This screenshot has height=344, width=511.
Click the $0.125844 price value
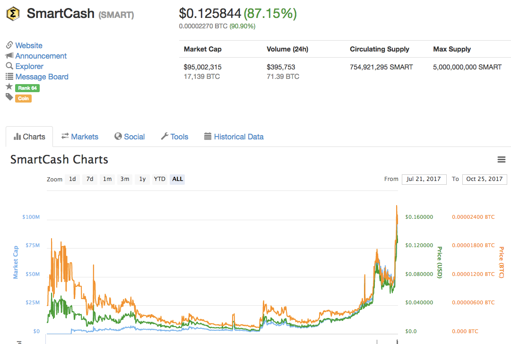(210, 14)
